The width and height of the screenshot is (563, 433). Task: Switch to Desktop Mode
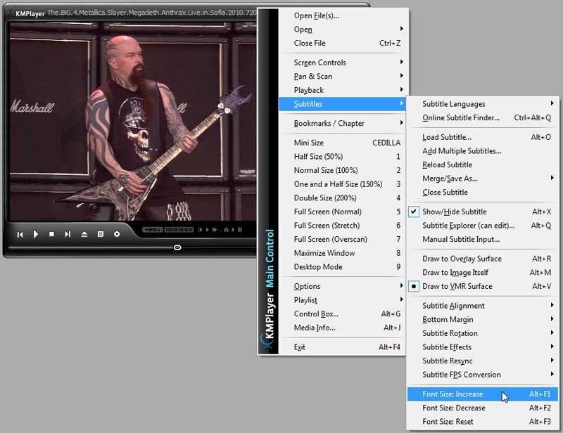click(x=343, y=267)
